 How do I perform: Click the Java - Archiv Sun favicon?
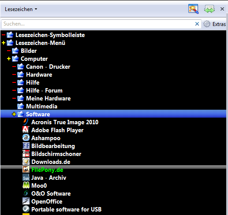coord(26,177)
